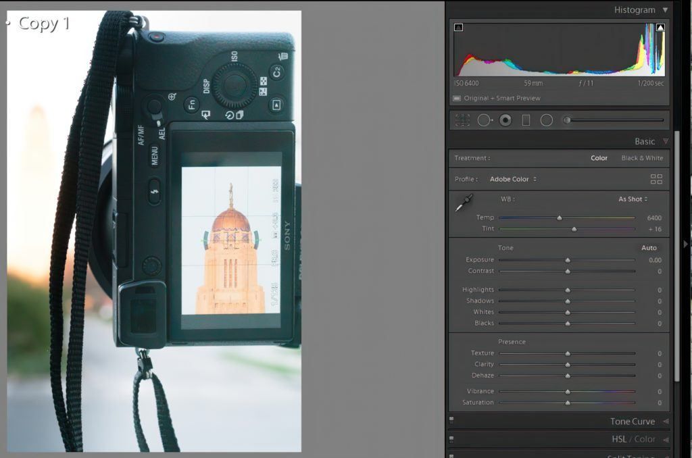Click the right panel scrollbar
This screenshot has height=458, width=692.
coord(676,256)
